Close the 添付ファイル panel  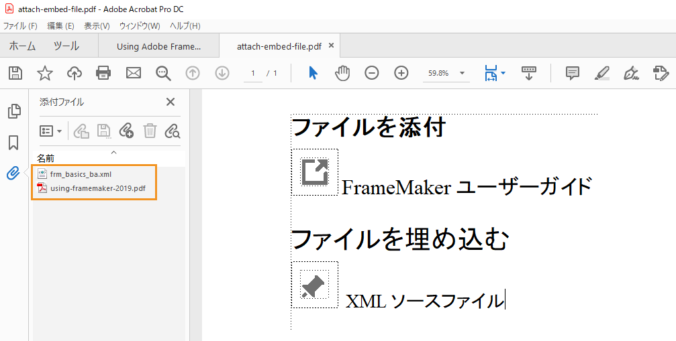(171, 102)
